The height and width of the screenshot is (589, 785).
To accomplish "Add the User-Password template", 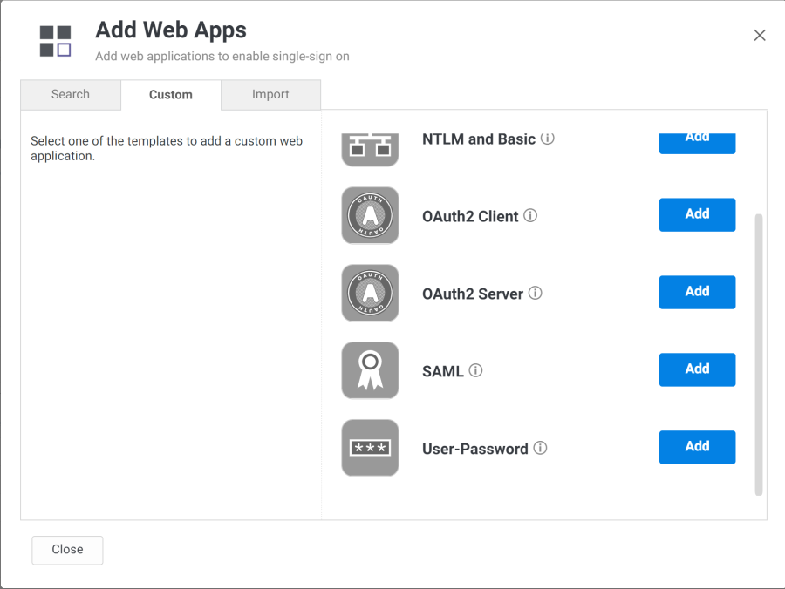I will coord(697,447).
